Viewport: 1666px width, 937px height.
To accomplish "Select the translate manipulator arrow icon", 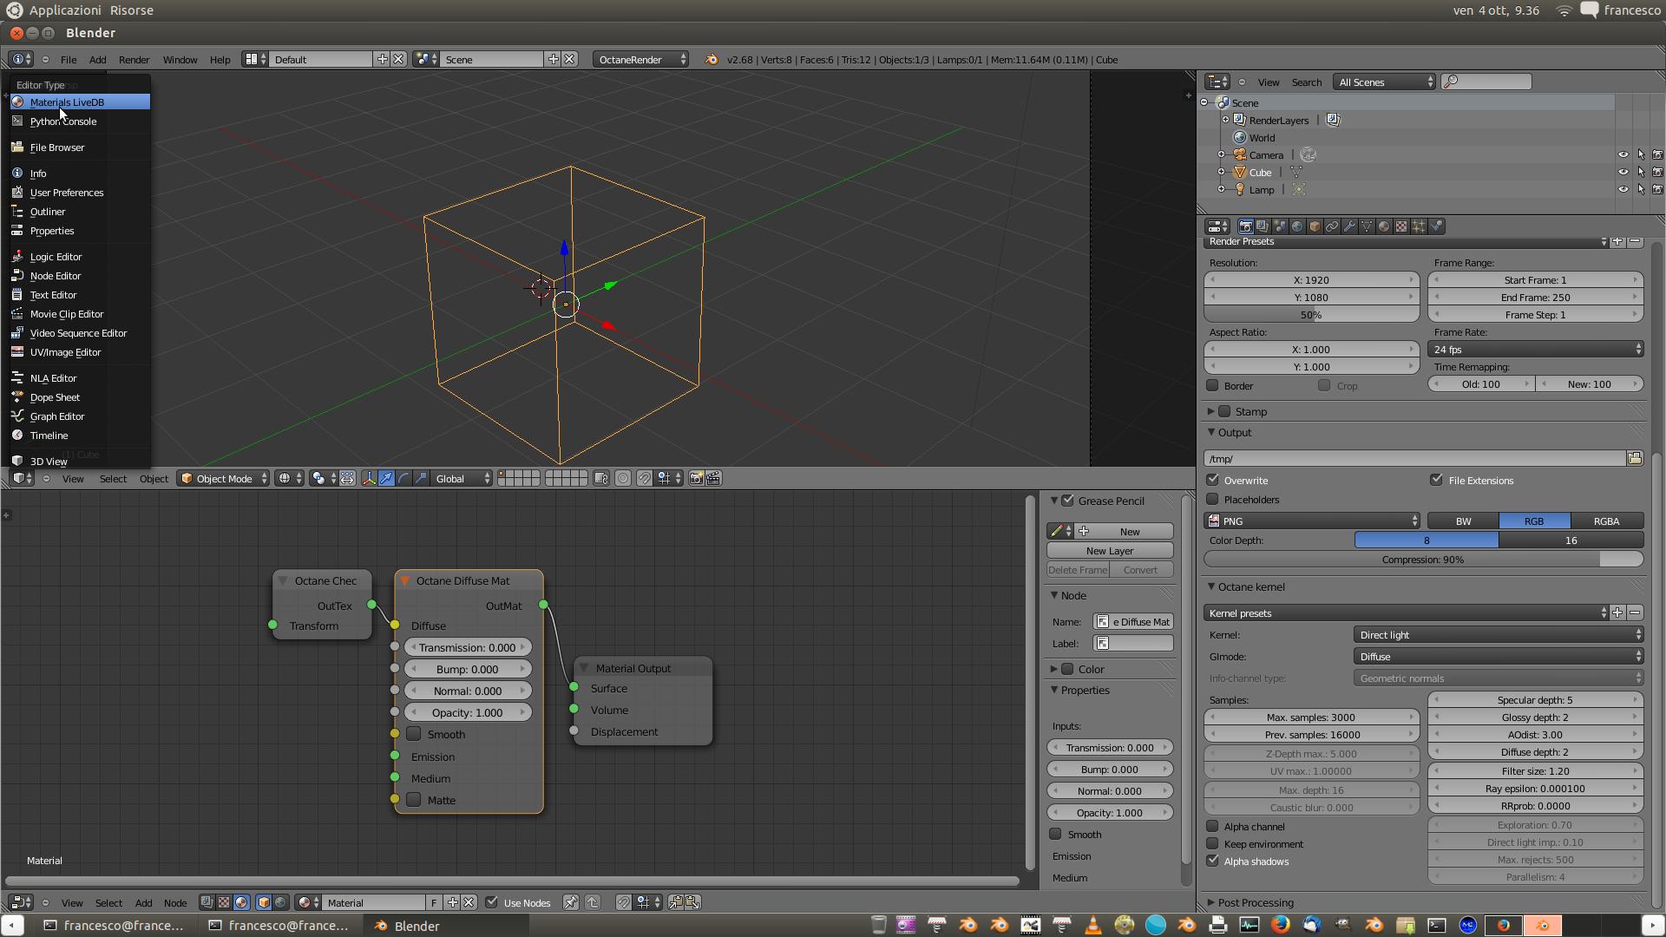I will 386,478.
